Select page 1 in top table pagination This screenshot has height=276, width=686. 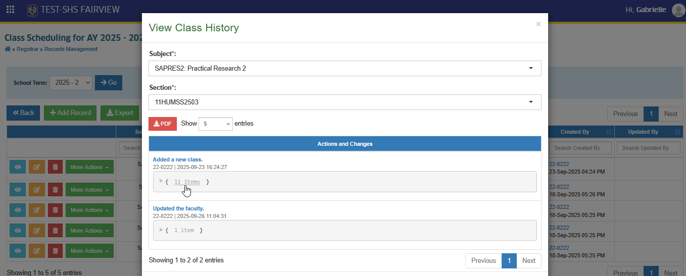pyautogui.click(x=651, y=114)
